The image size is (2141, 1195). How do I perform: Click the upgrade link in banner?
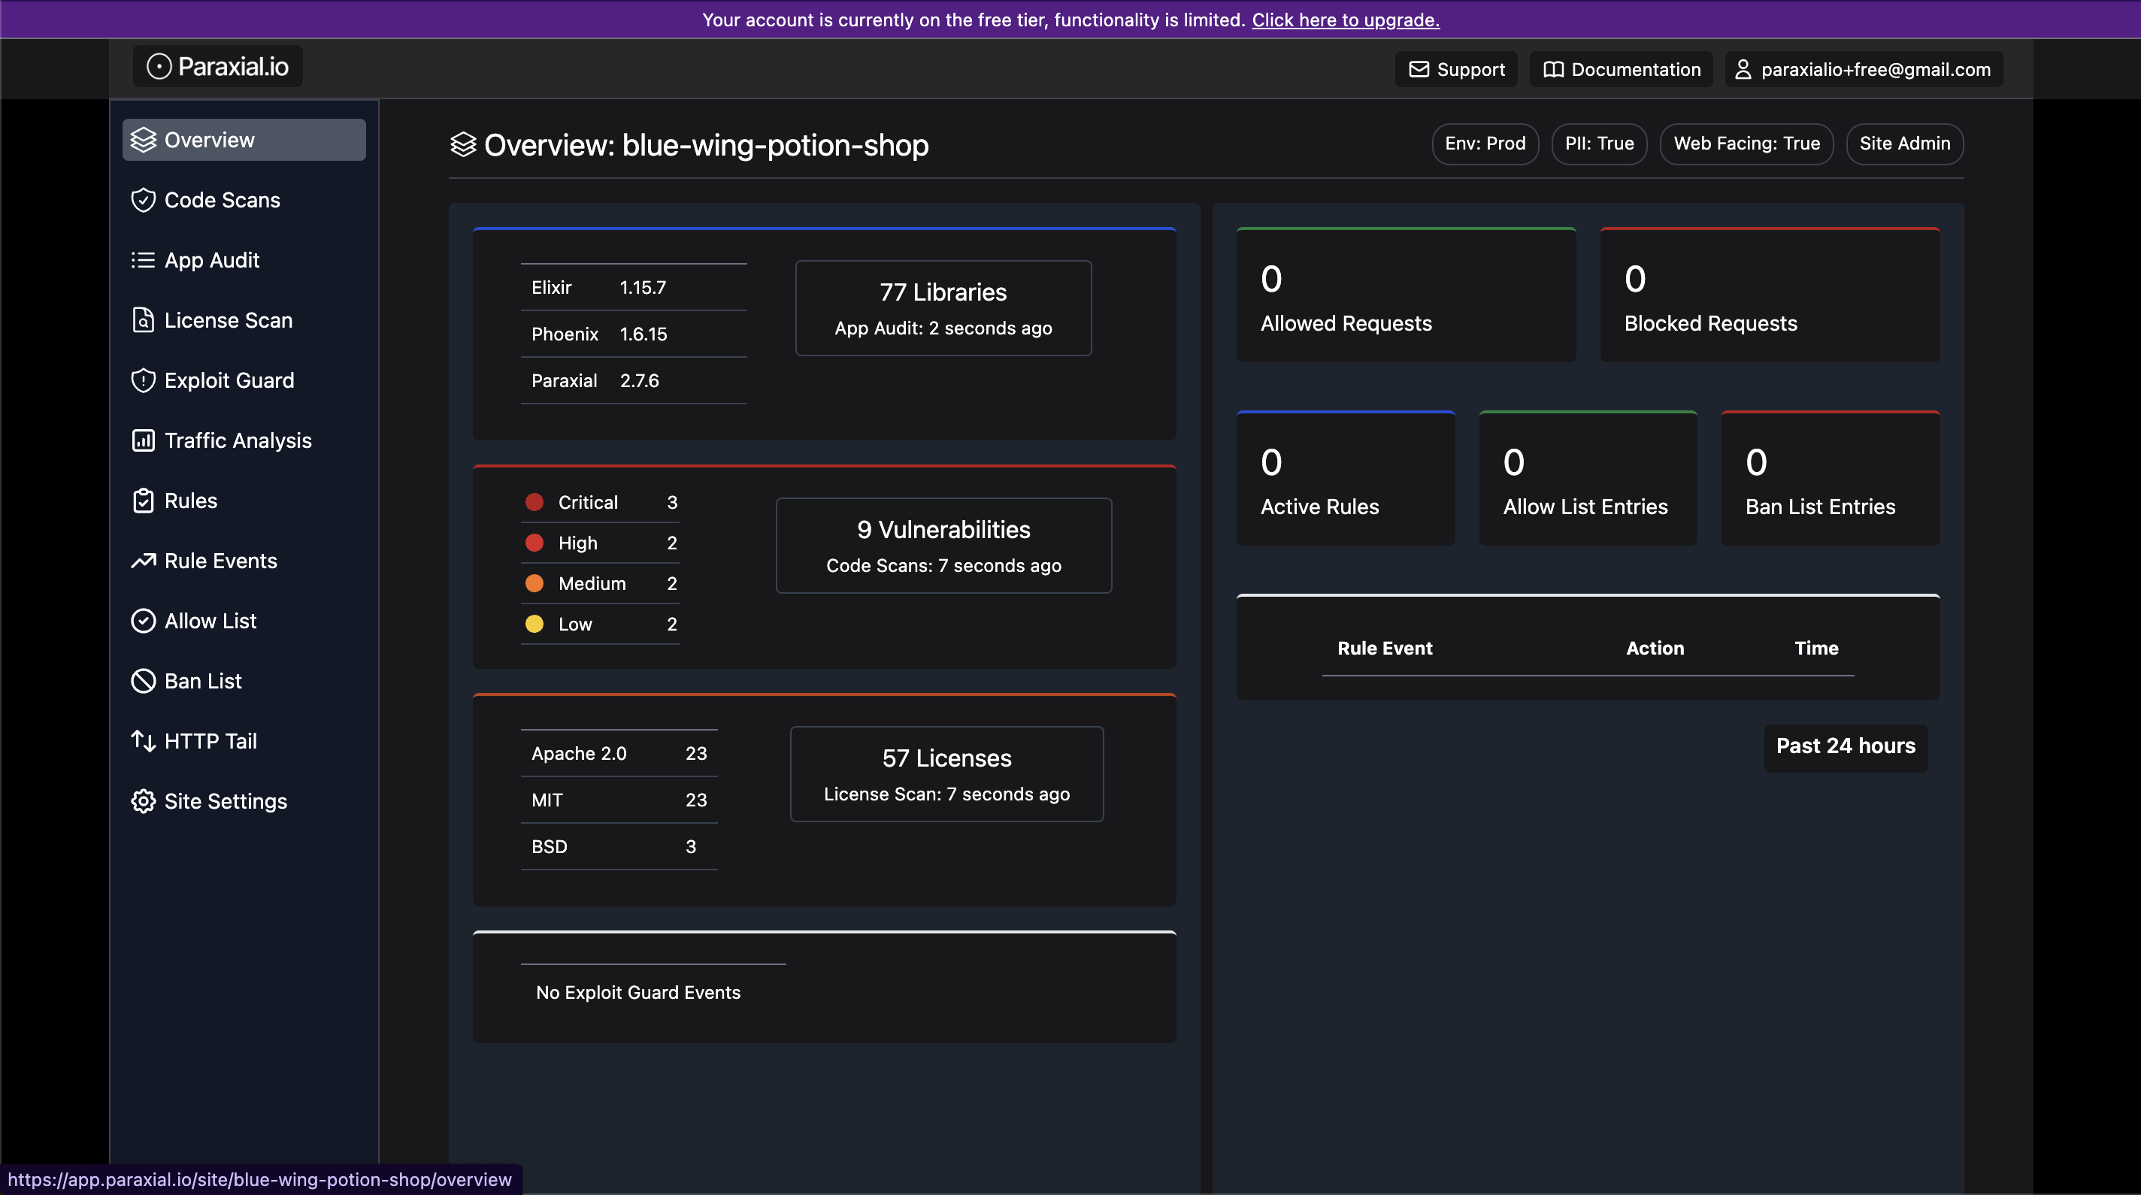[x=1346, y=19]
